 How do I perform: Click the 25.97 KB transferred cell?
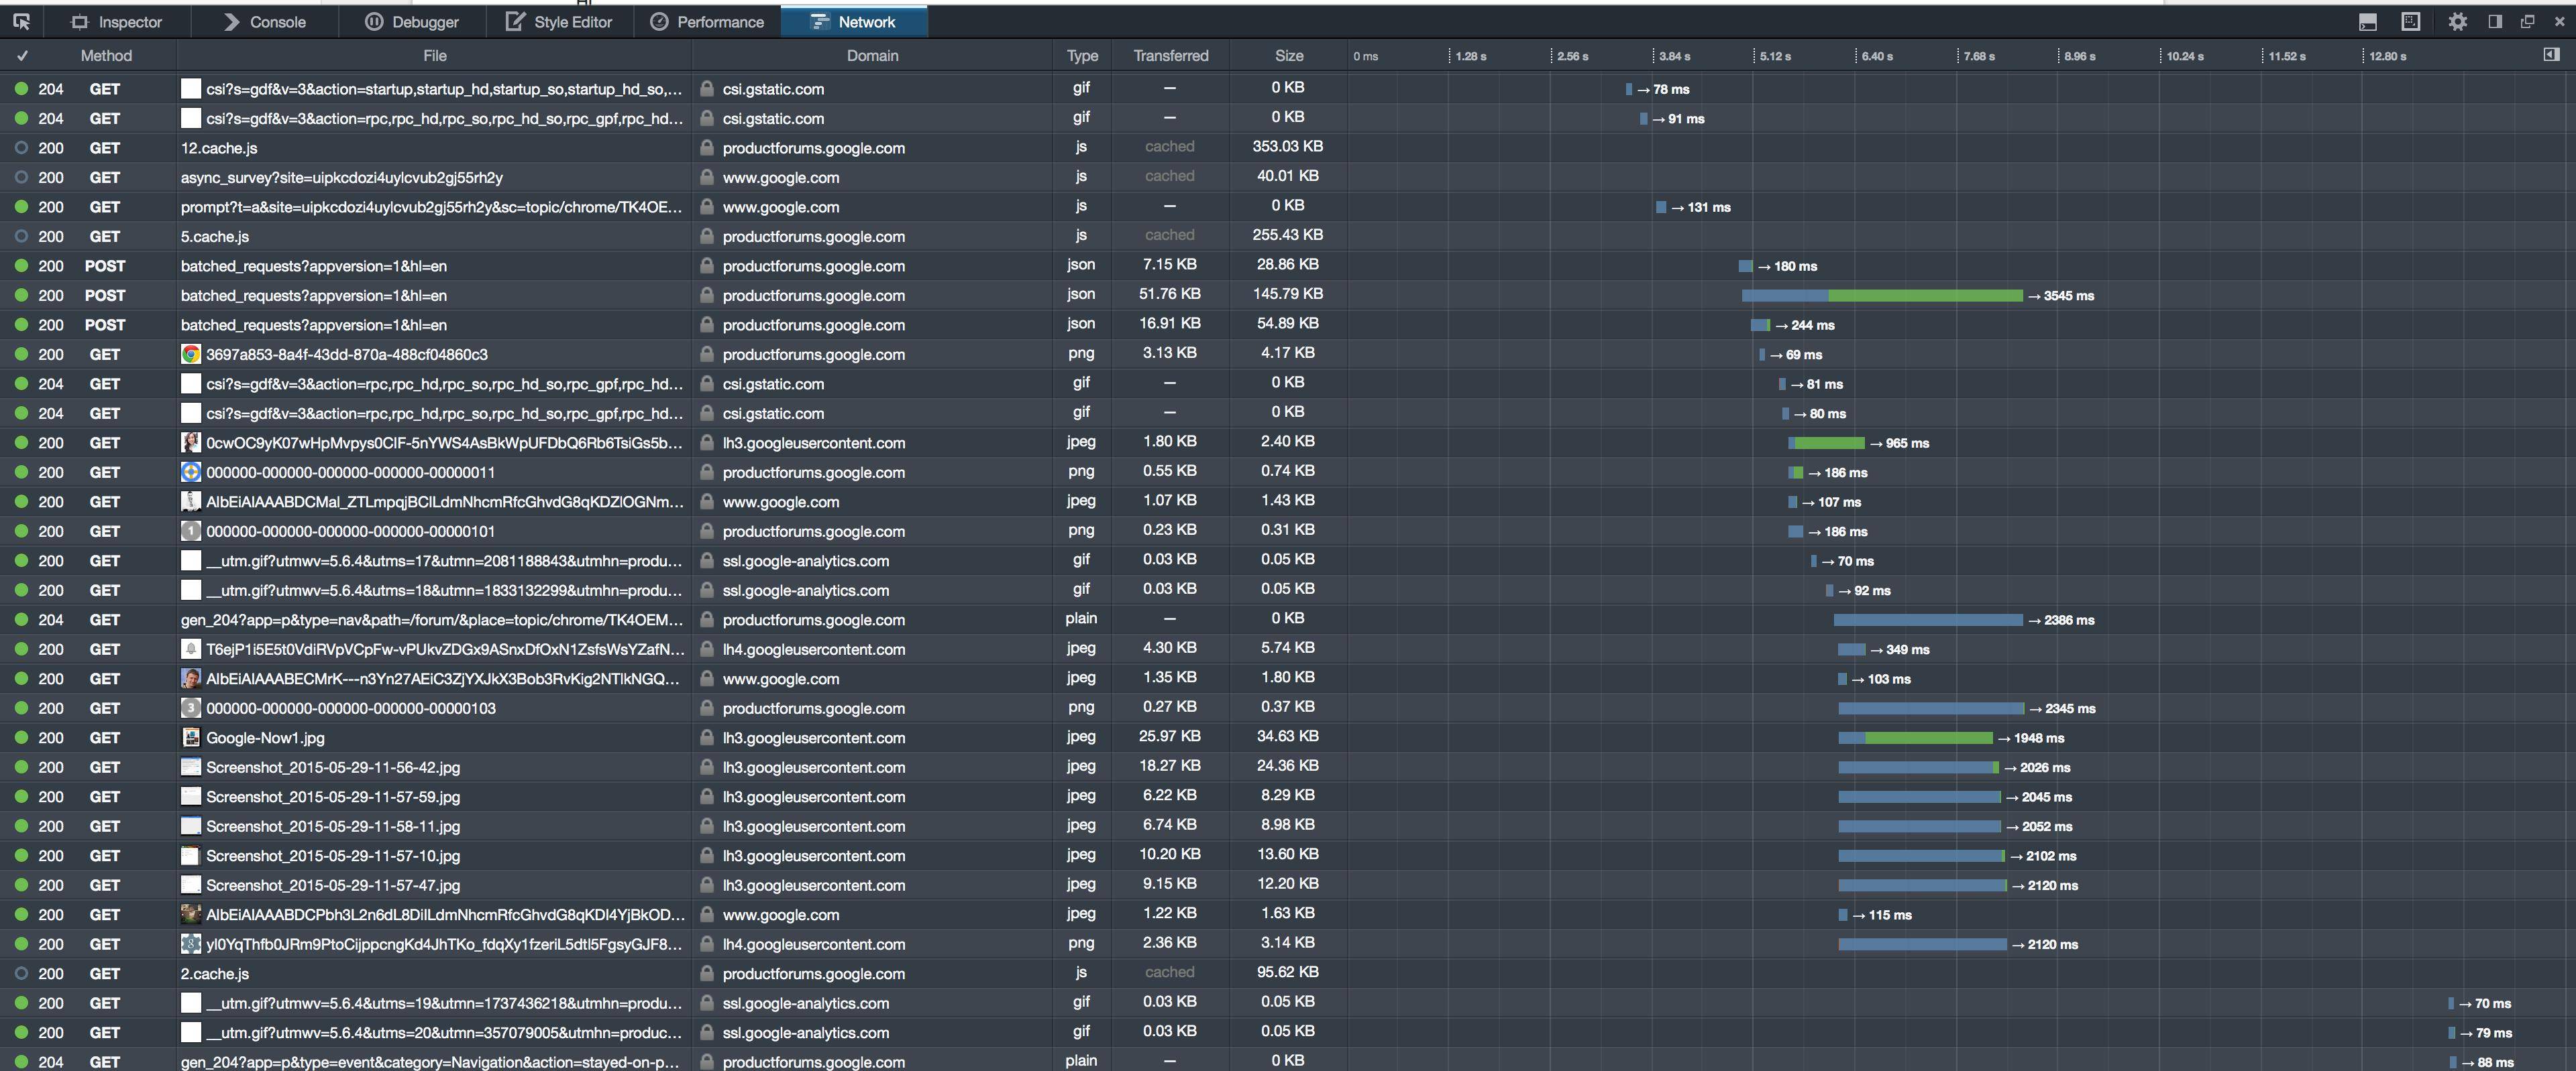tap(1170, 737)
